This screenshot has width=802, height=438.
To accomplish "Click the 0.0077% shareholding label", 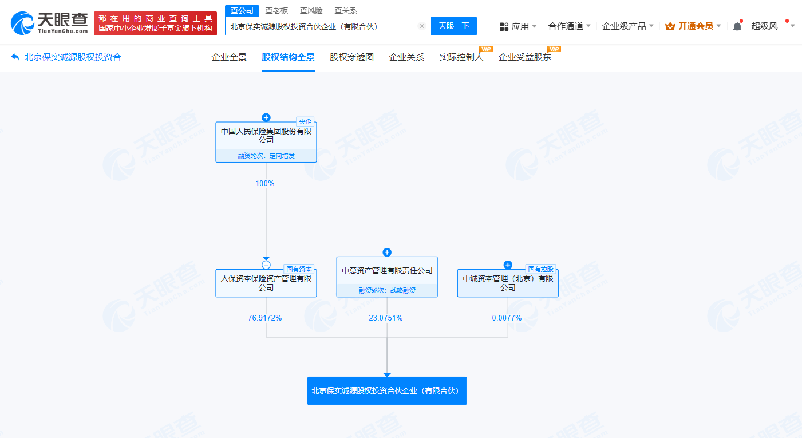I will [x=507, y=318].
